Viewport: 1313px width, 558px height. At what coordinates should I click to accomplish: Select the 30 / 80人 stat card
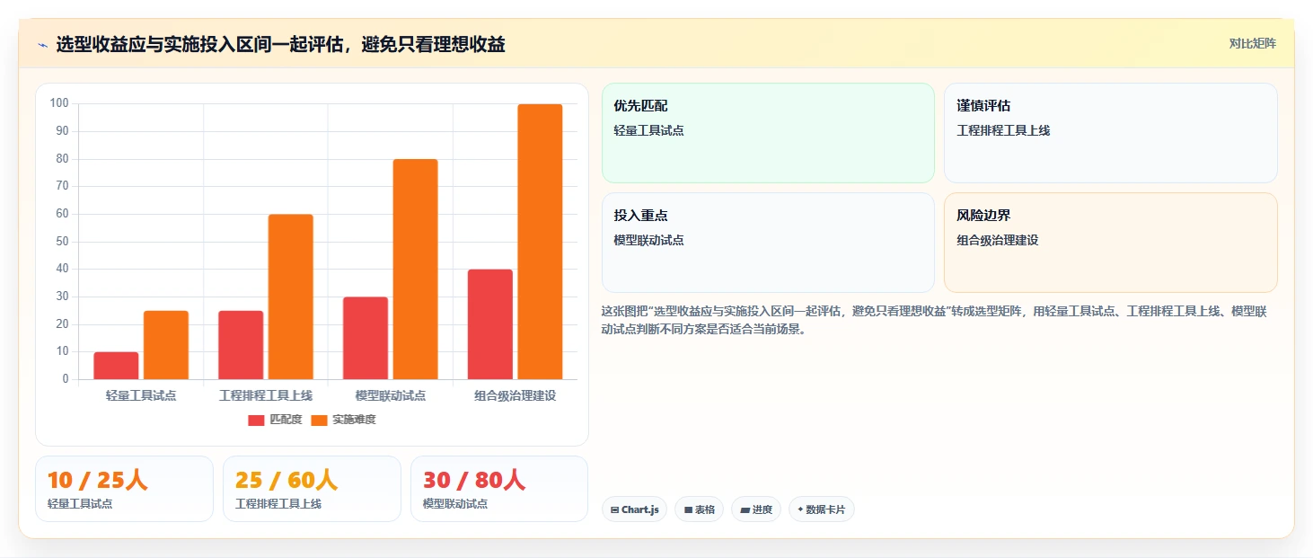point(499,489)
